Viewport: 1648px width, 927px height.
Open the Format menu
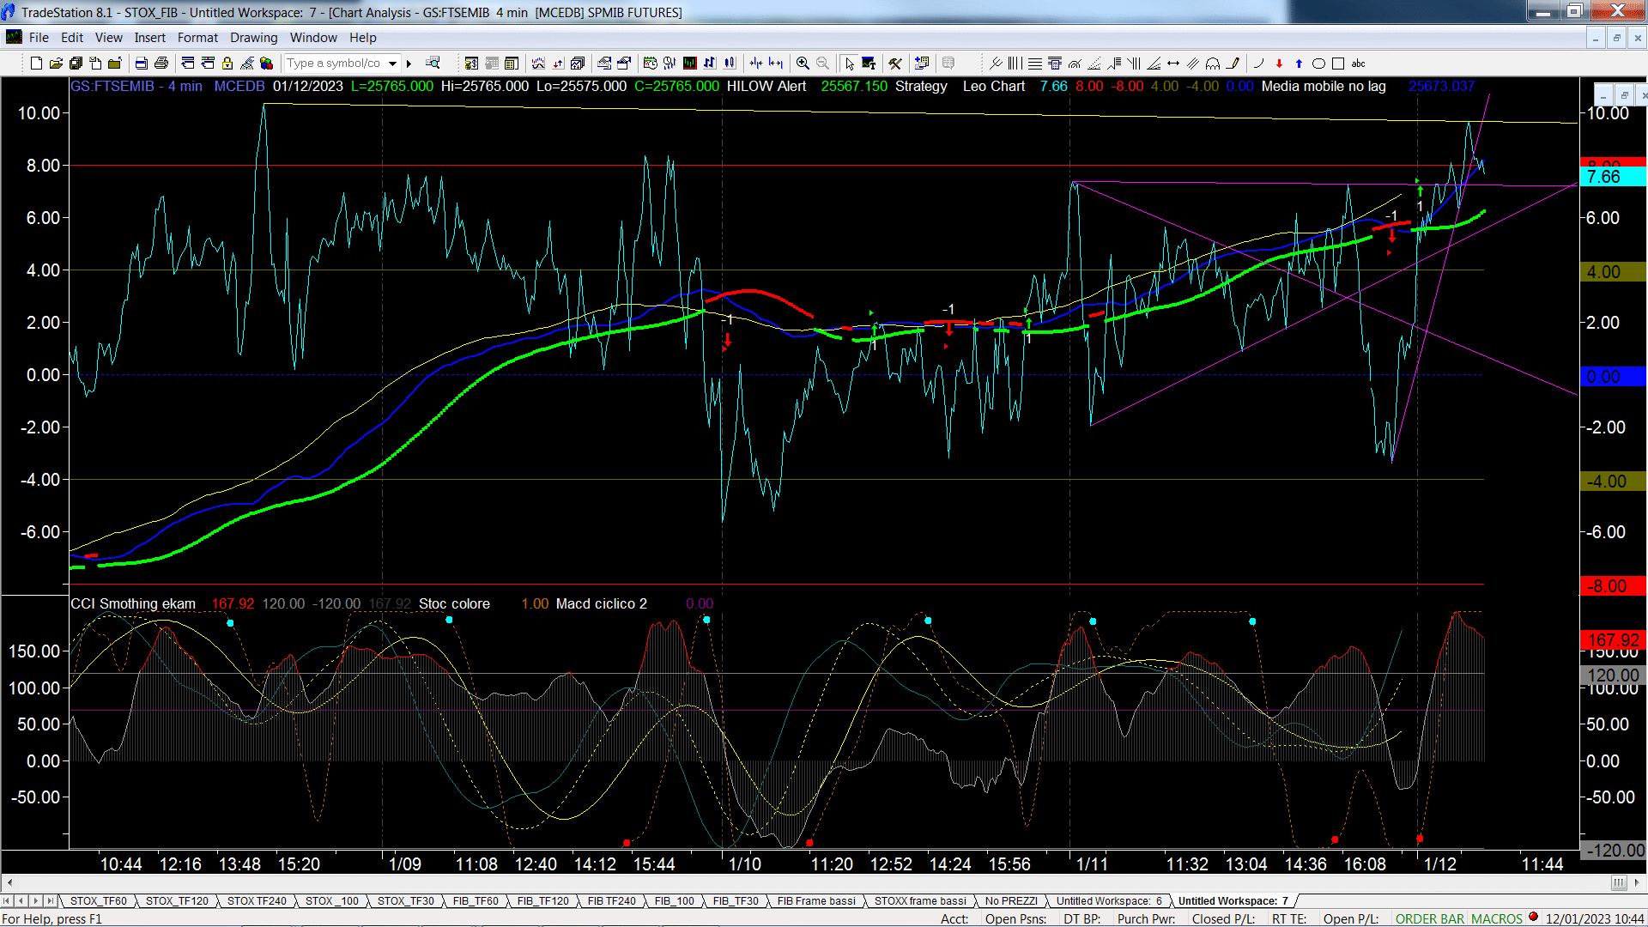click(197, 38)
